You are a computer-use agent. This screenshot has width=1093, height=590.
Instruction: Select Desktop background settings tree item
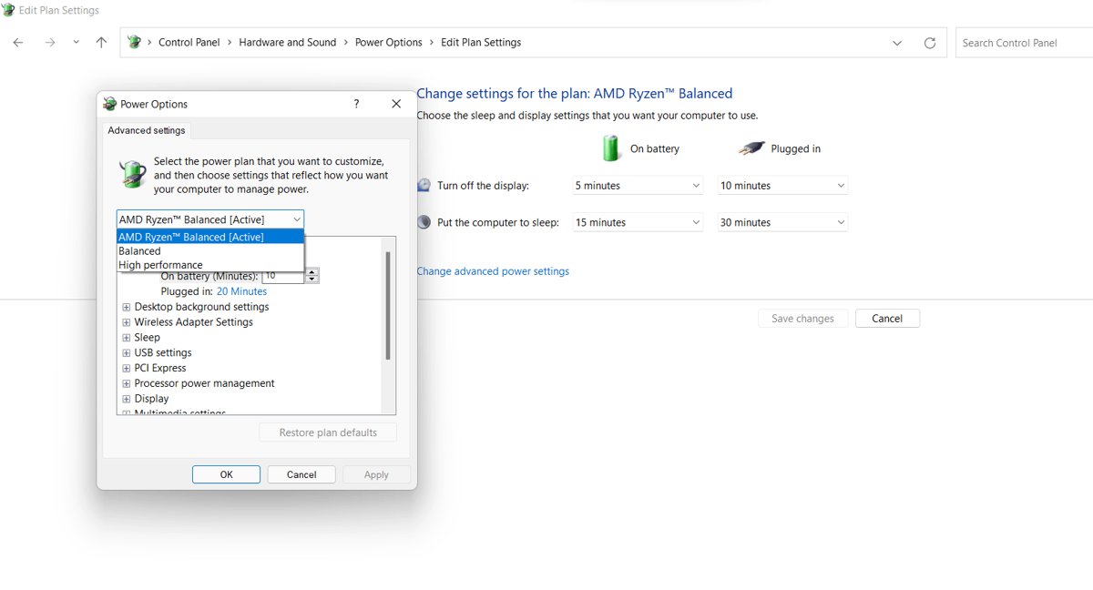click(201, 307)
